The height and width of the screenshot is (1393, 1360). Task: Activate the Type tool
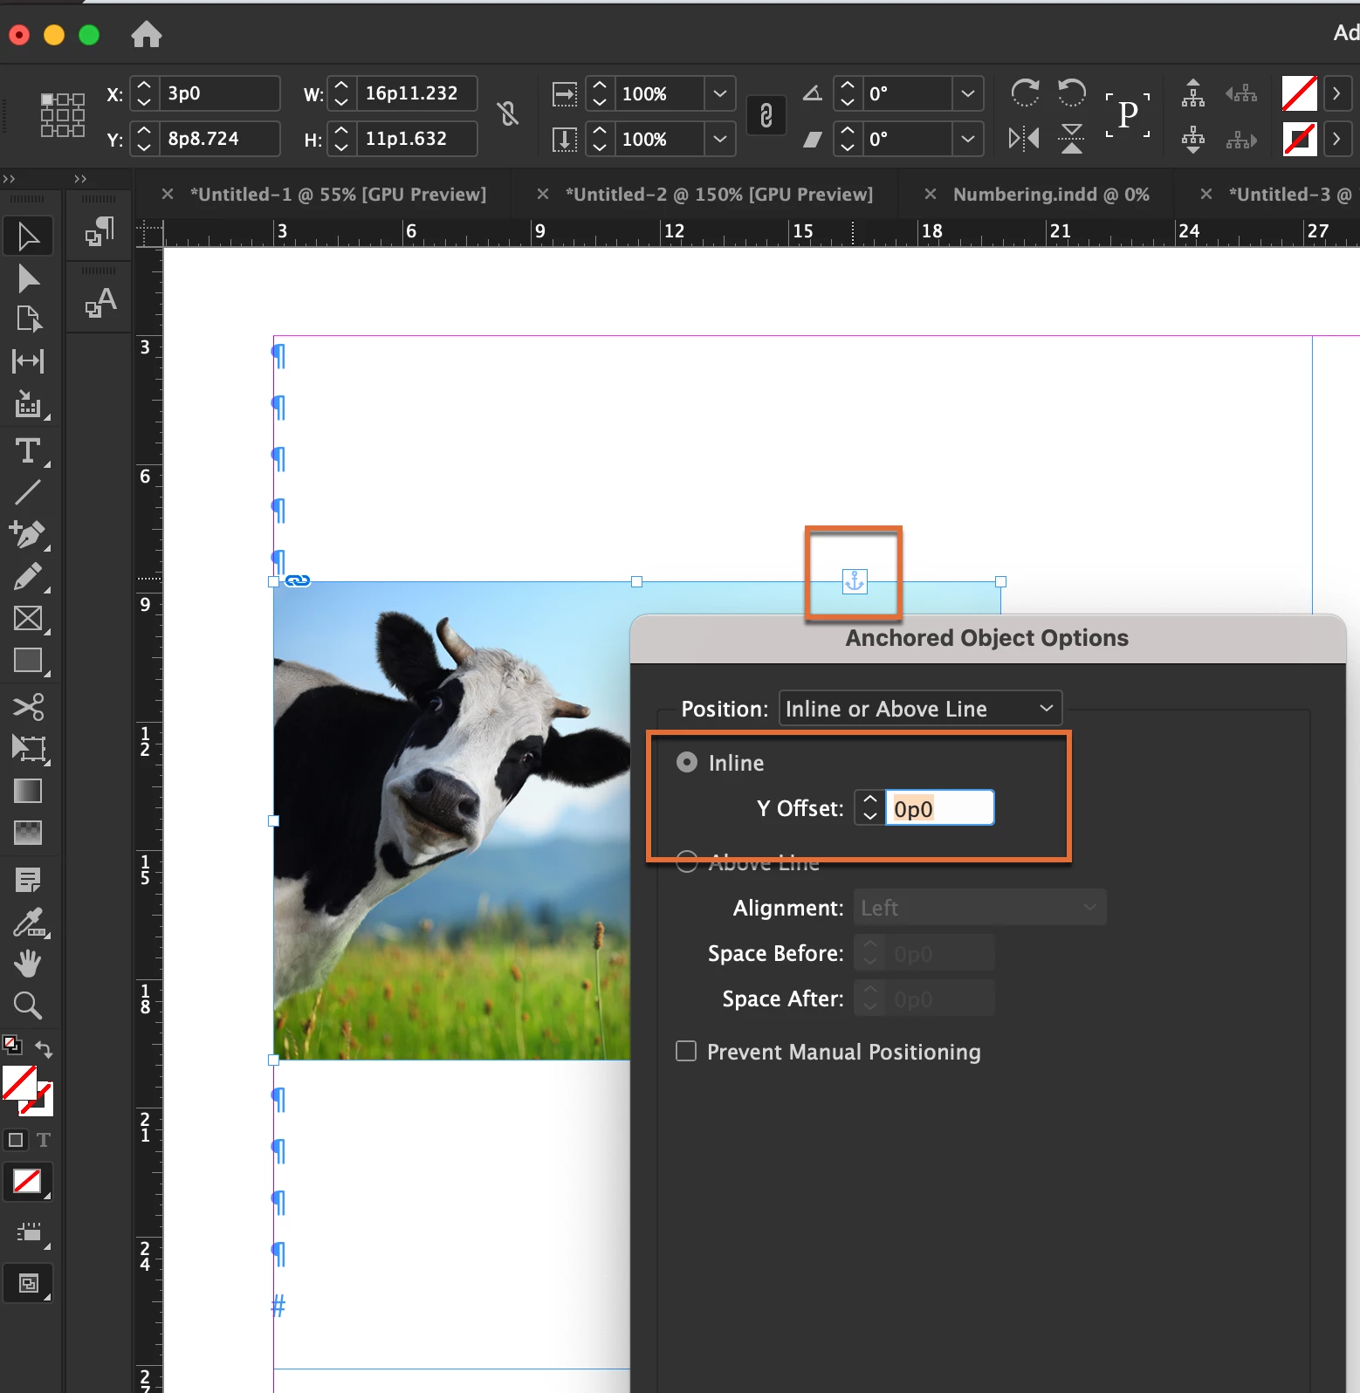tap(28, 451)
